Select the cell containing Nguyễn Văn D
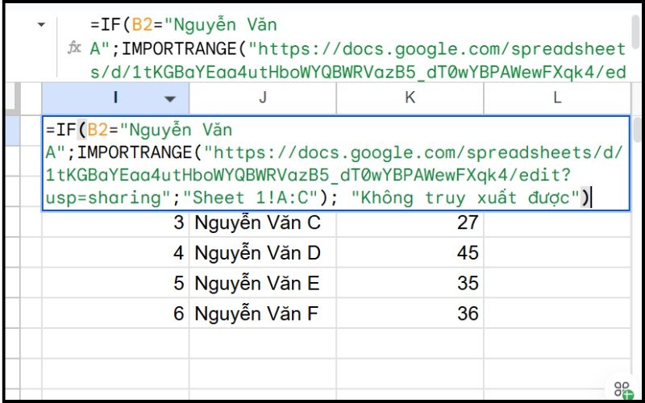 262,253
